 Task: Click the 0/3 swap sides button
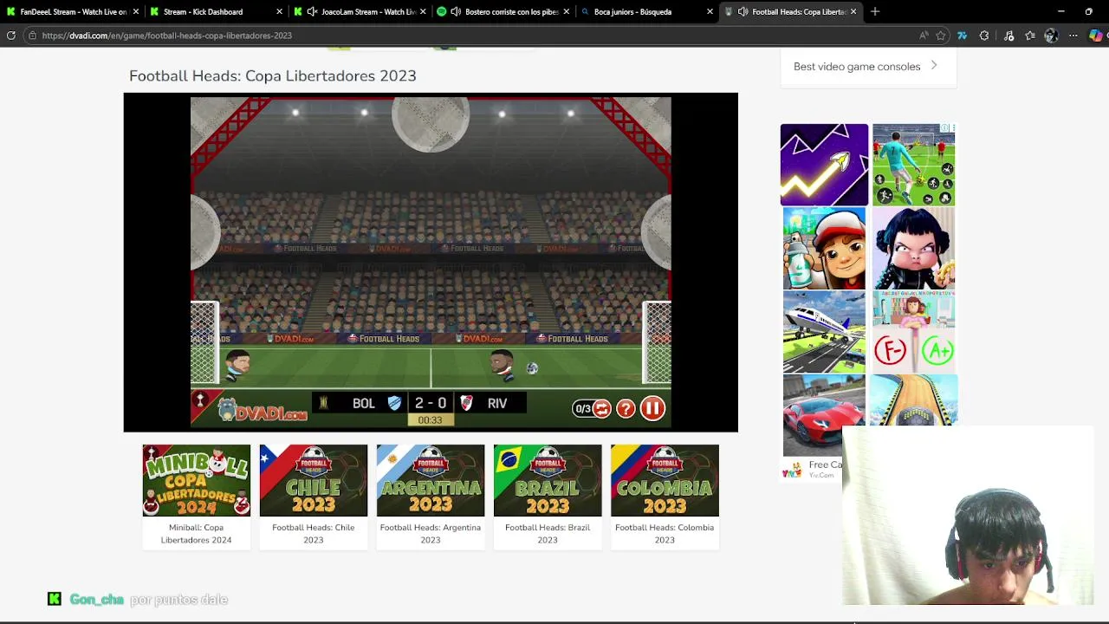pyautogui.click(x=592, y=408)
